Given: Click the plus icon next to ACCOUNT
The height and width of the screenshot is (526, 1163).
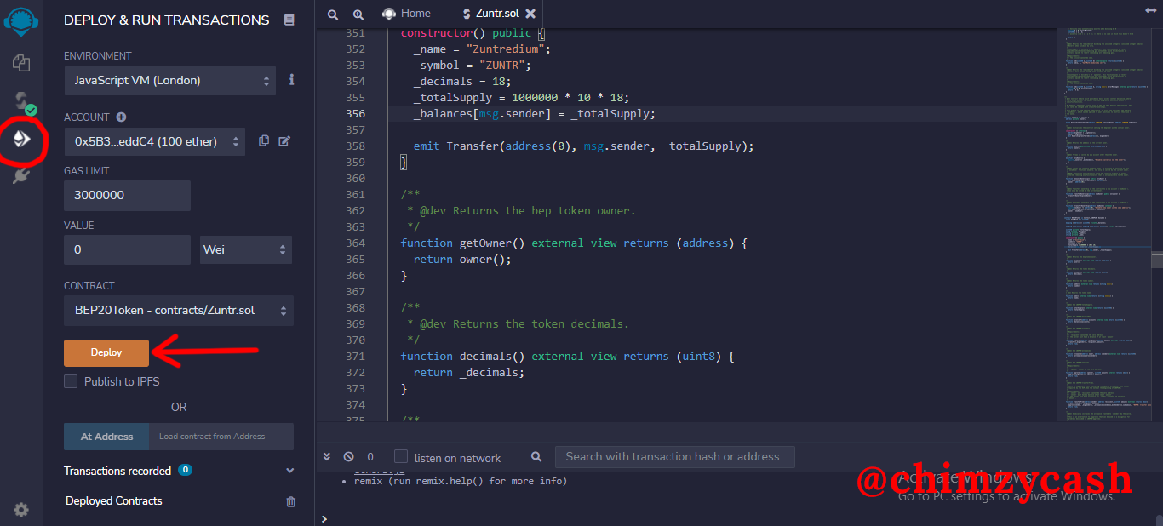Looking at the screenshot, I should click(121, 117).
